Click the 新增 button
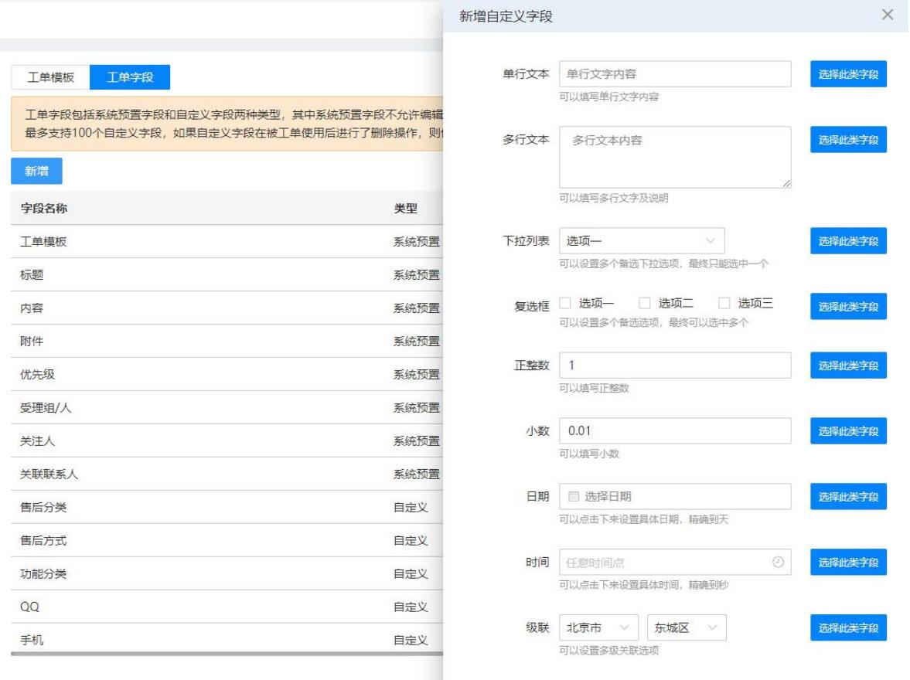 click(36, 171)
